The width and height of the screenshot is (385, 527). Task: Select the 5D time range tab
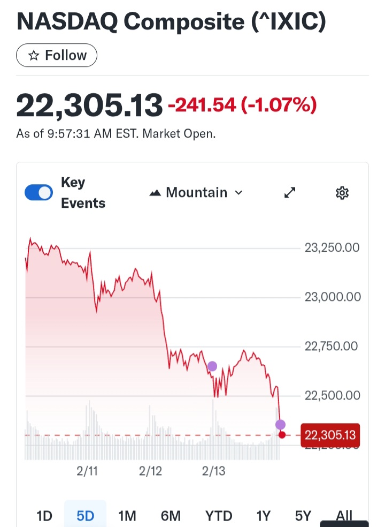[x=86, y=516]
